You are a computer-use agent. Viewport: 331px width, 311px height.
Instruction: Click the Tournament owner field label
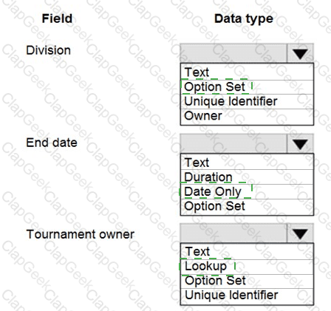click(x=81, y=234)
